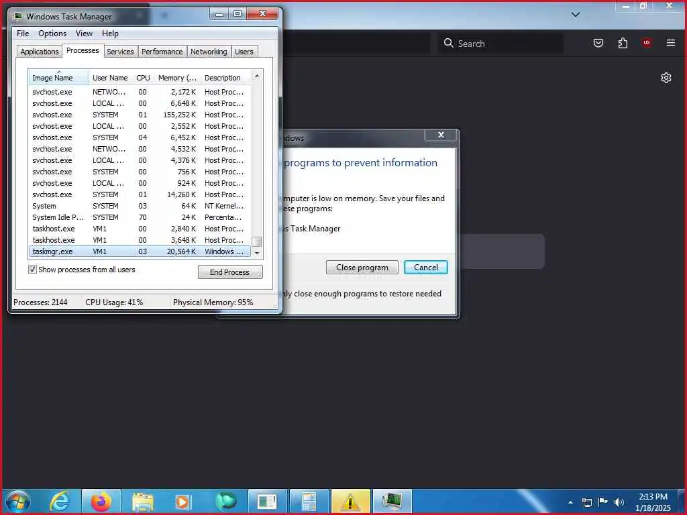Image resolution: width=687 pixels, height=515 pixels.
Task: Open Firefox extensions puzzle icon
Action: tap(623, 43)
